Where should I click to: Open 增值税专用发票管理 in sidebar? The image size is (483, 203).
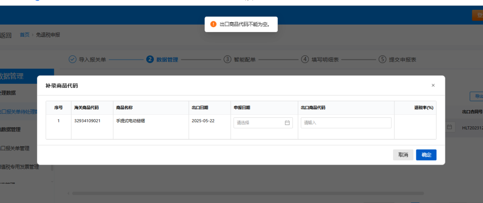coord(18,167)
